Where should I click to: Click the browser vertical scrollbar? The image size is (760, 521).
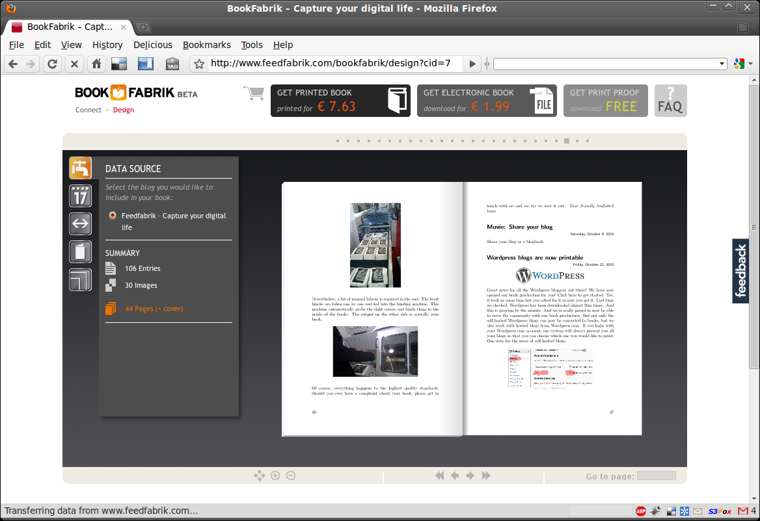753,227
